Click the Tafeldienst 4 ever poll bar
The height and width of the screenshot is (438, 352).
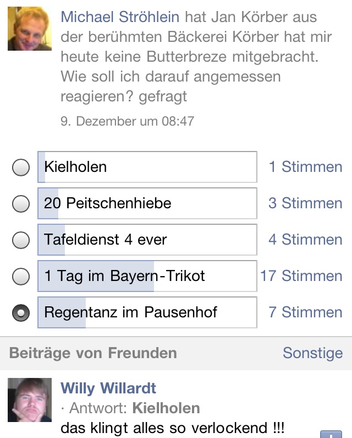(x=147, y=240)
